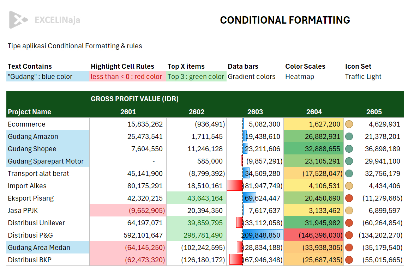Click the green icon in Transport alat berat row

[x=349, y=173]
